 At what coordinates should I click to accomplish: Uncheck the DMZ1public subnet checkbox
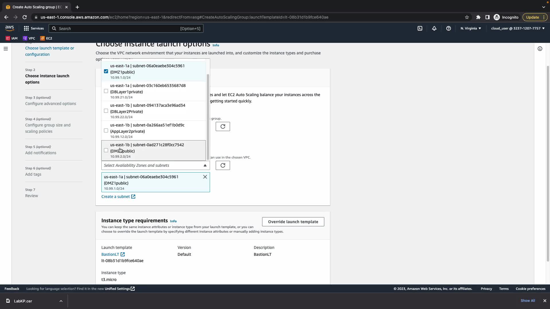(106, 71)
